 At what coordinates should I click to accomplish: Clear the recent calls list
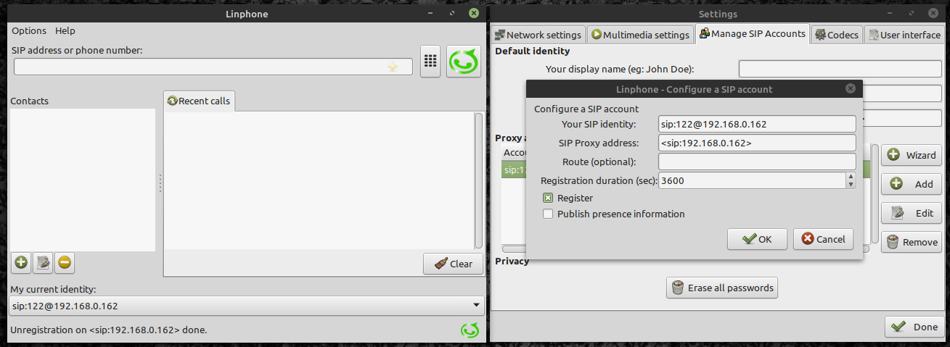[x=453, y=264]
